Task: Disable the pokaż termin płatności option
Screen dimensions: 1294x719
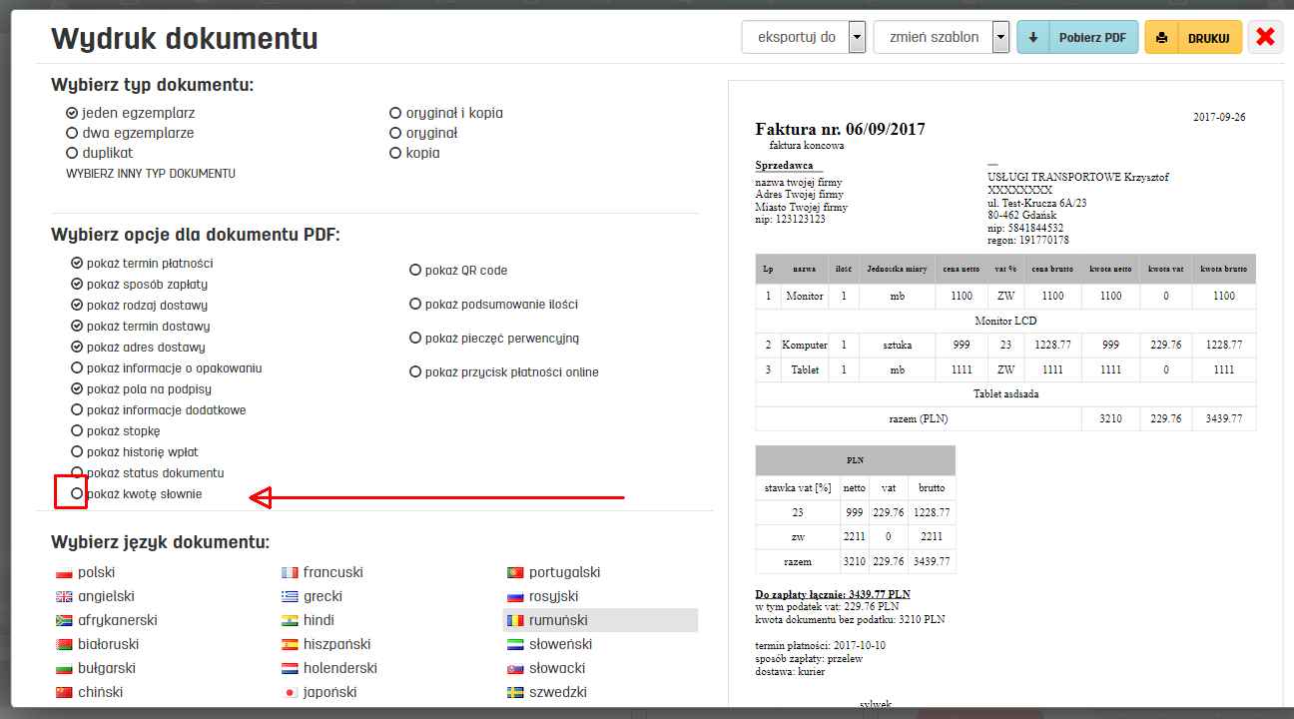Action: click(76, 263)
